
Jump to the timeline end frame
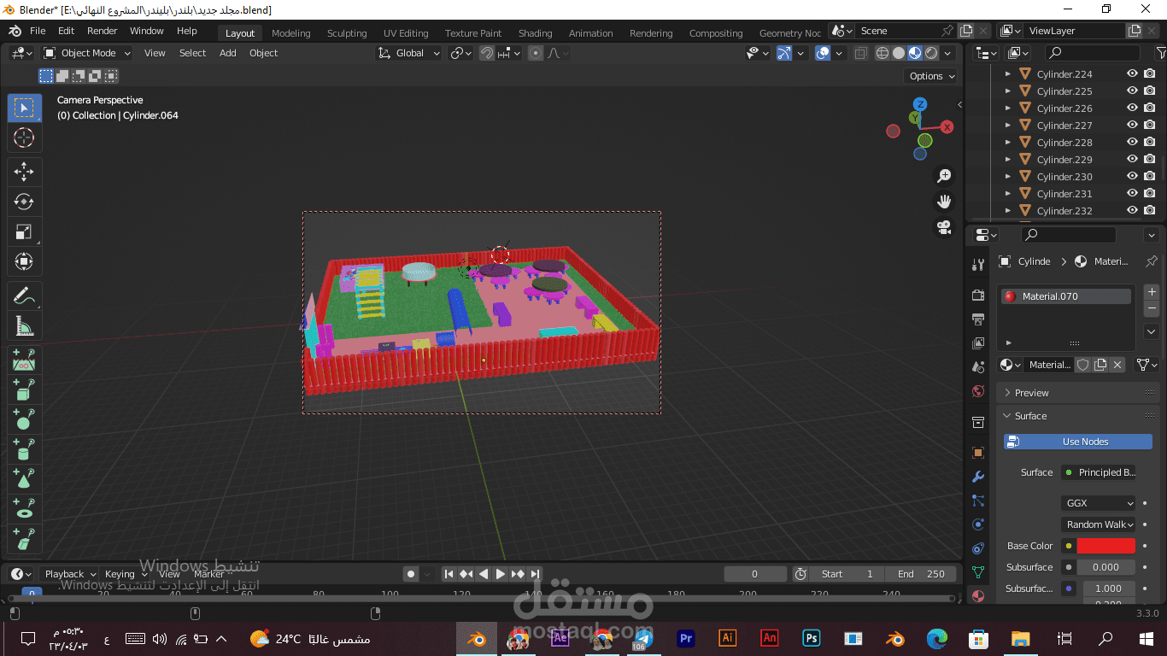(535, 574)
